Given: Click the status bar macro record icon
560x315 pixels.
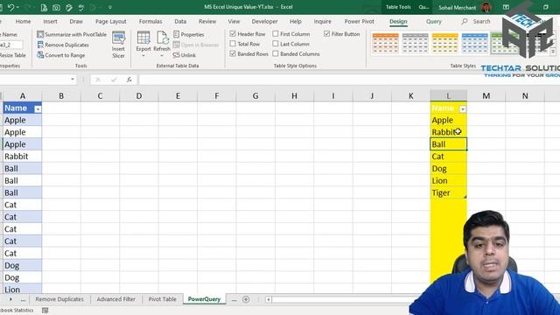Looking at the screenshot, I should 45,311.
